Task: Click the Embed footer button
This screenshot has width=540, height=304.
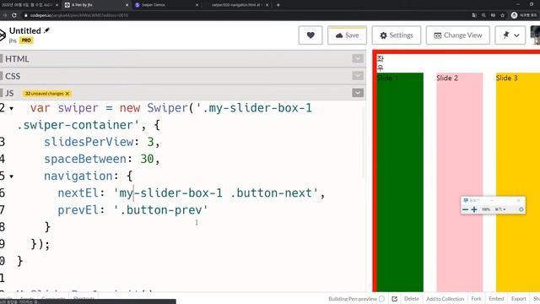Action: click(x=496, y=299)
